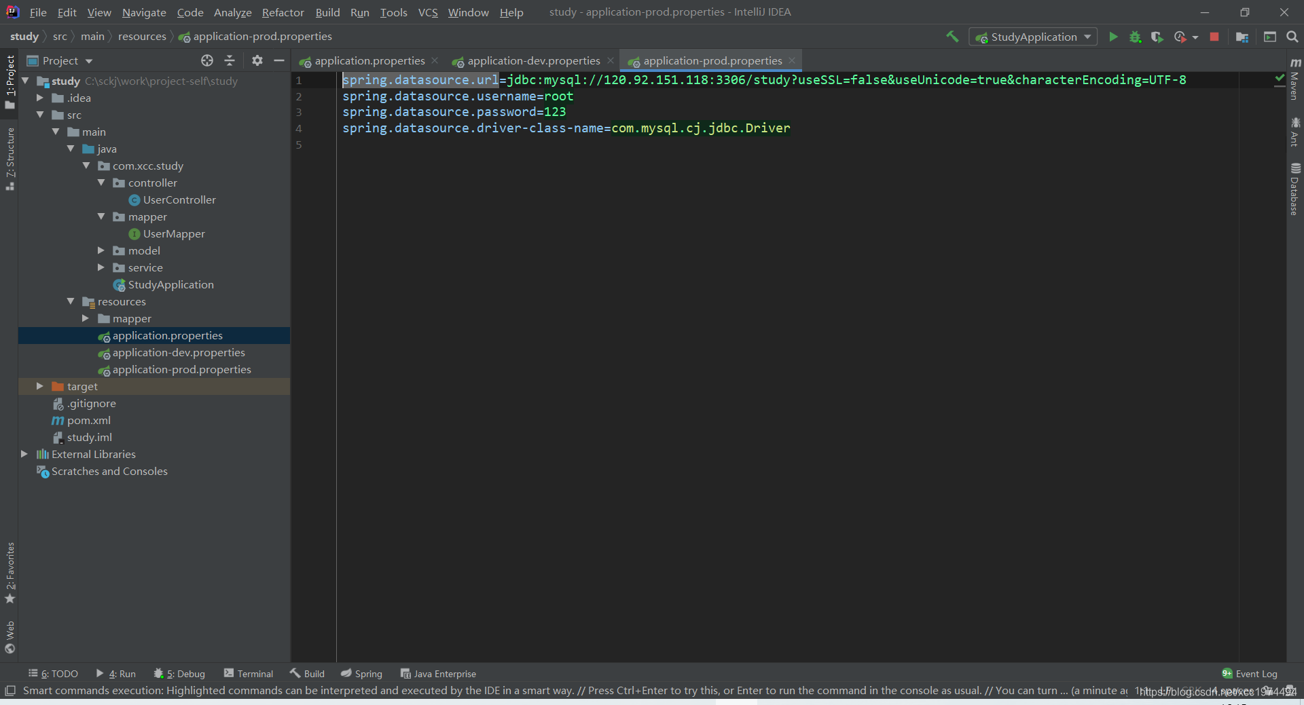Screen dimensions: 1304x705
Task: Open profiler dropdown arrow
Action: [1195, 37]
